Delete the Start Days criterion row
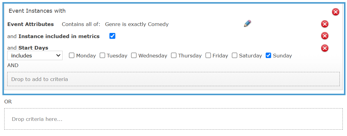The height and width of the screenshot is (136, 347). tap(325, 48)
